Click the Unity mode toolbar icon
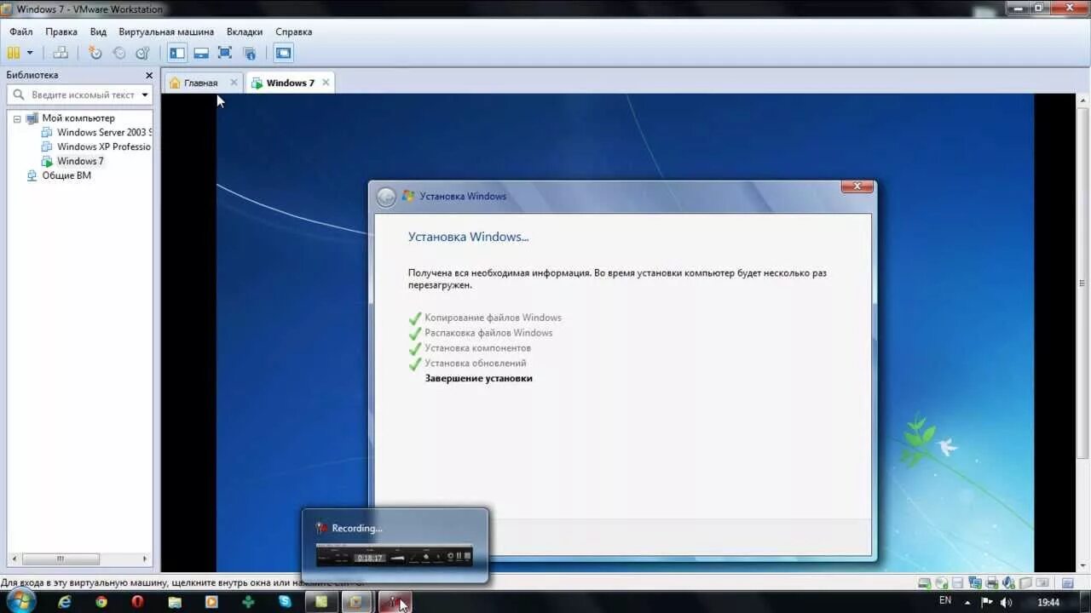 tap(250, 53)
